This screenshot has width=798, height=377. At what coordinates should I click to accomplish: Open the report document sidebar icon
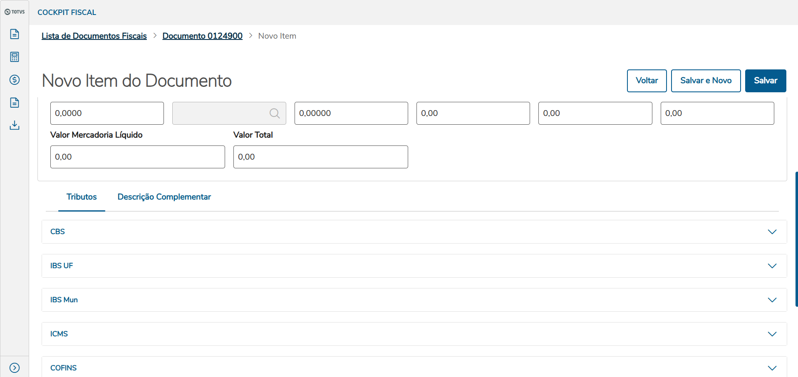click(x=15, y=103)
